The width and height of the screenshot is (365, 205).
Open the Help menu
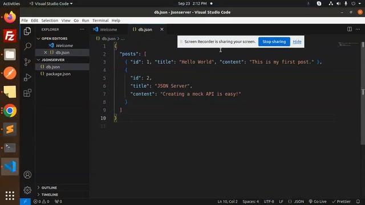coord(116,20)
